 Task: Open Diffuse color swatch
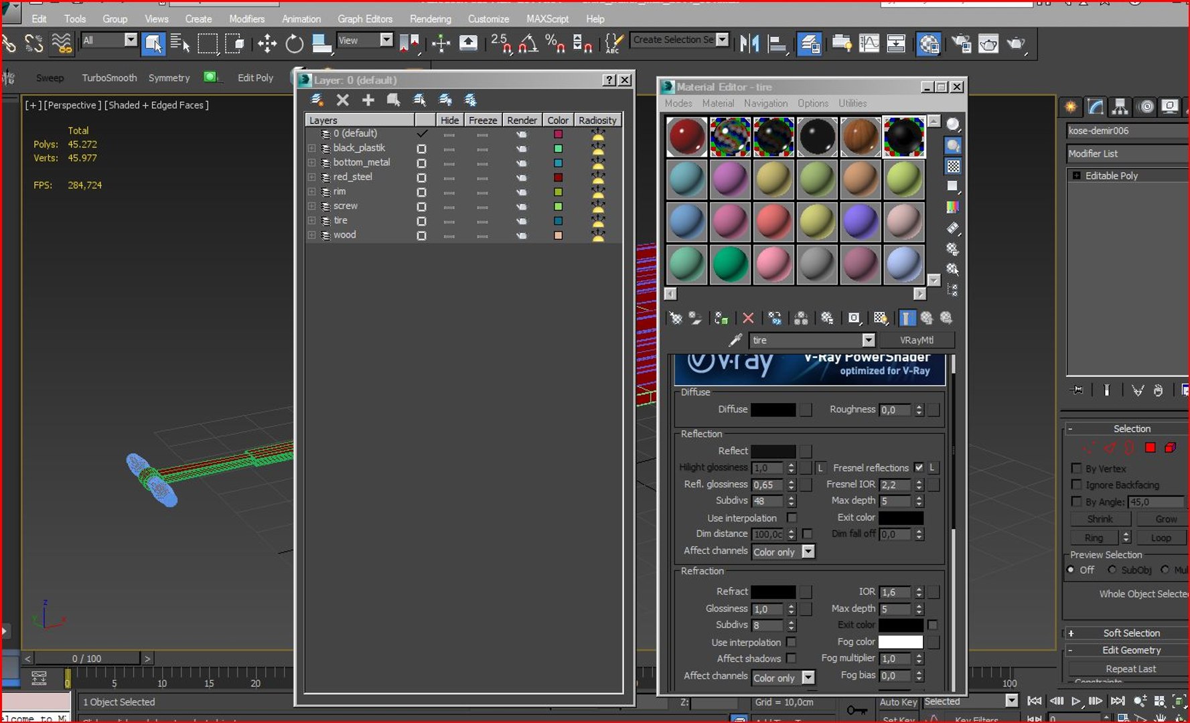click(x=773, y=409)
